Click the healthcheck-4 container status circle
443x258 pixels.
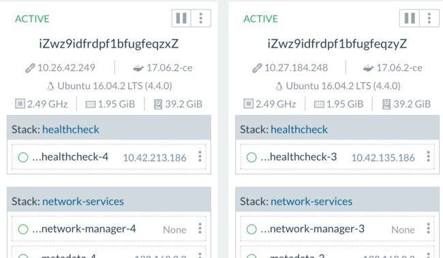click(x=23, y=157)
